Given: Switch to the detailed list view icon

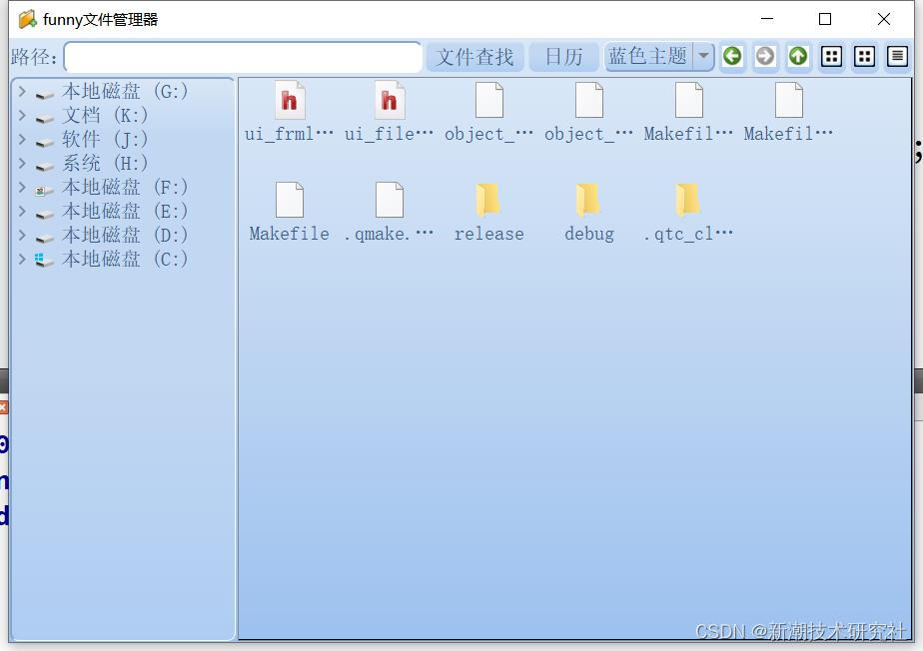Looking at the screenshot, I should [x=897, y=57].
